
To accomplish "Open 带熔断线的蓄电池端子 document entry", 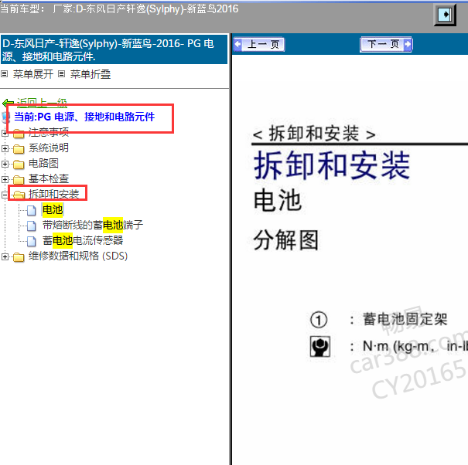I will point(93,225).
